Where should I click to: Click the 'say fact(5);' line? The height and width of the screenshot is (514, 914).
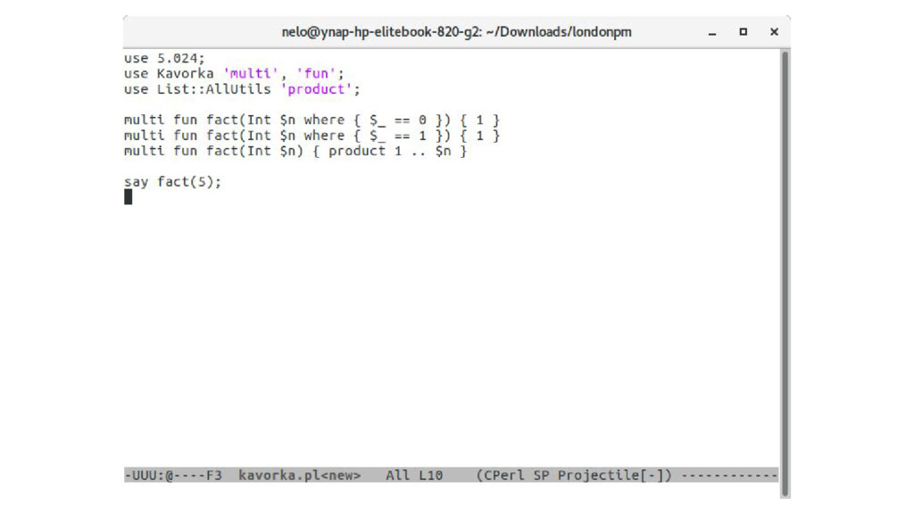click(x=172, y=182)
